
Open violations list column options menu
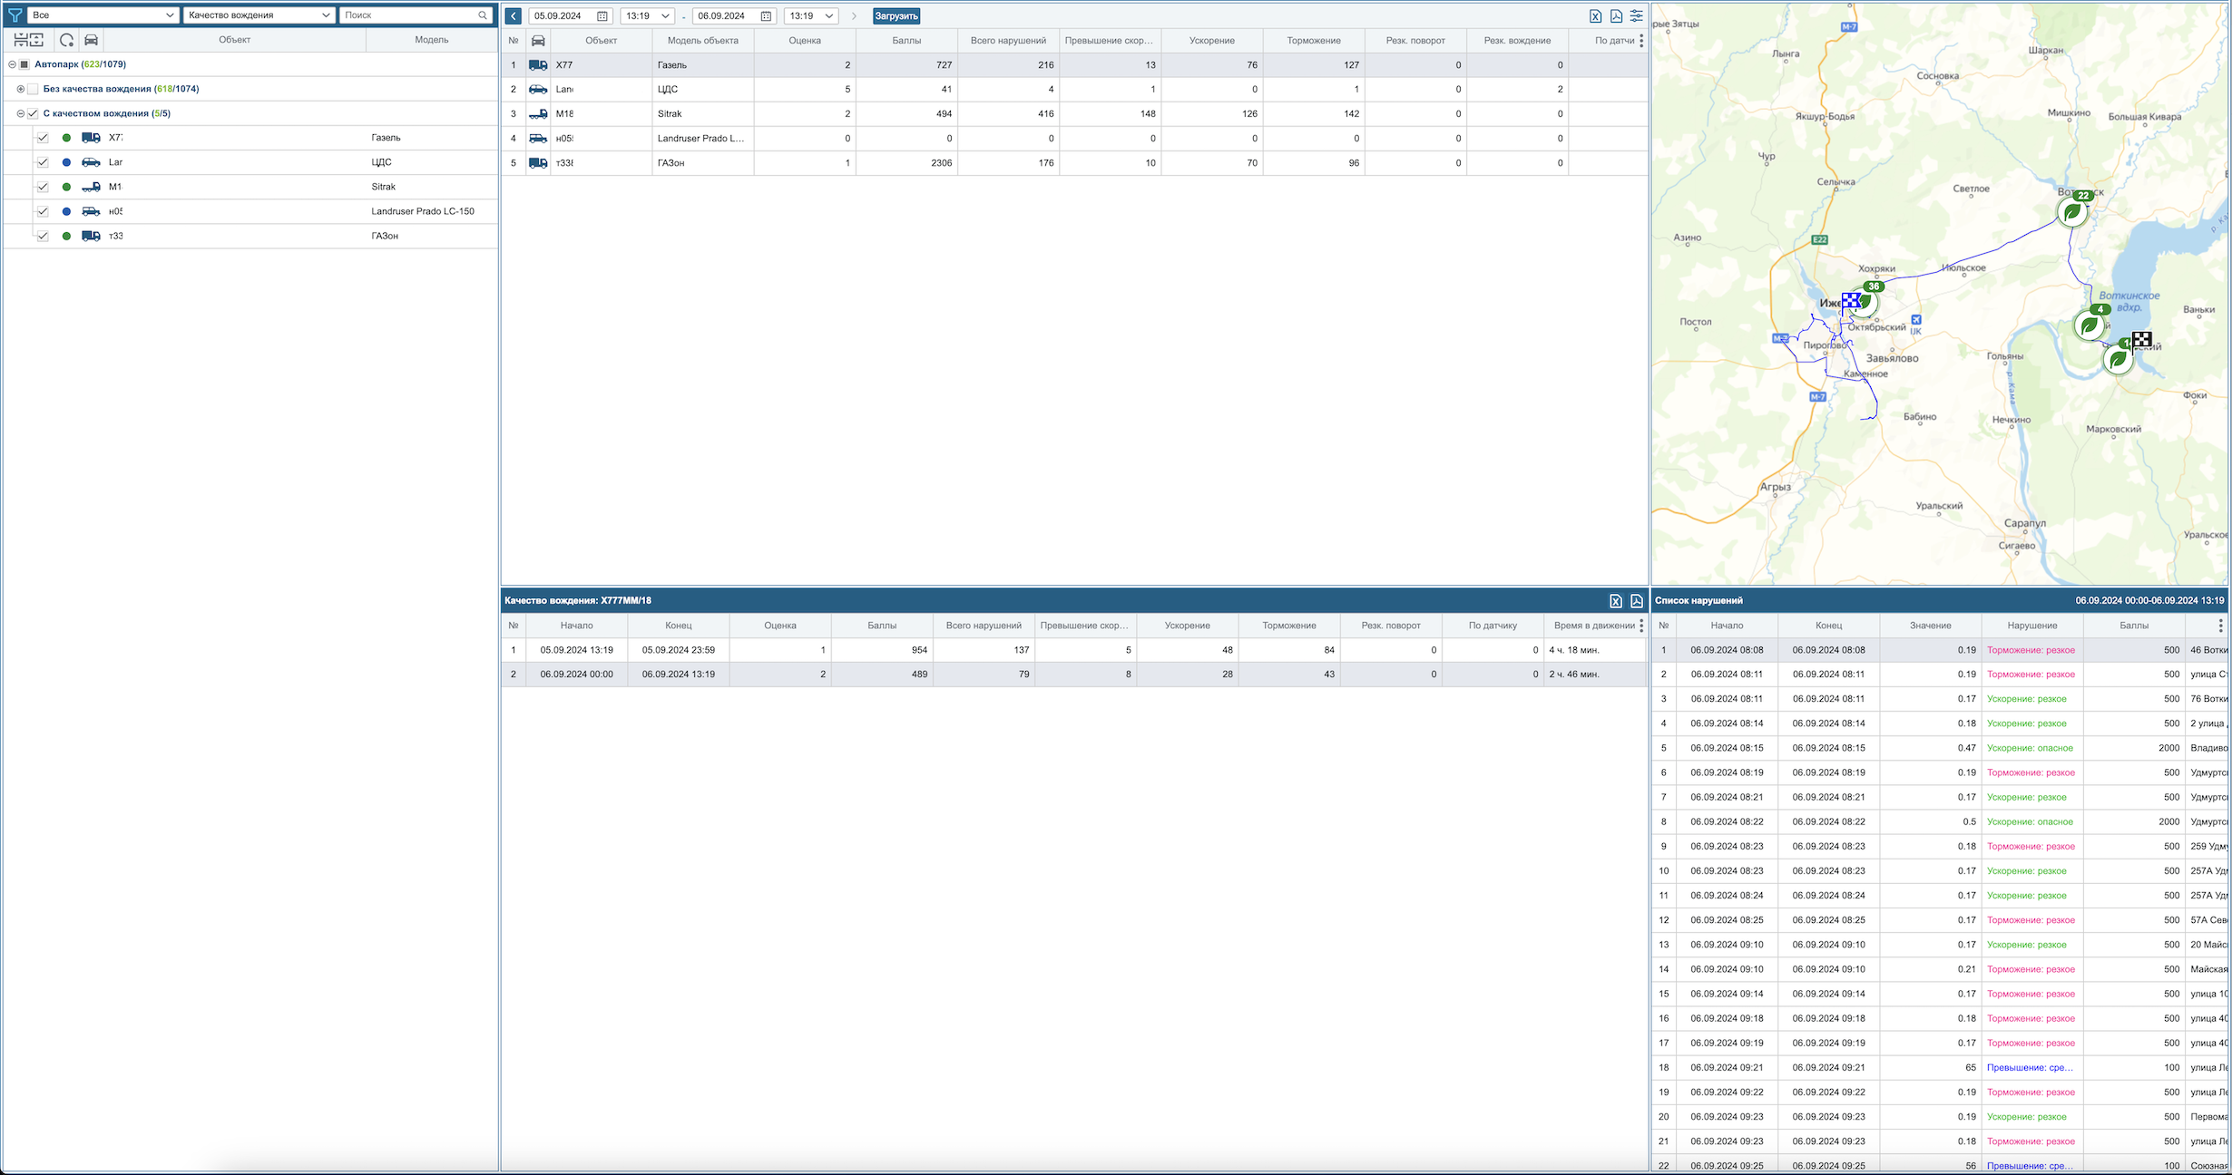2220,626
